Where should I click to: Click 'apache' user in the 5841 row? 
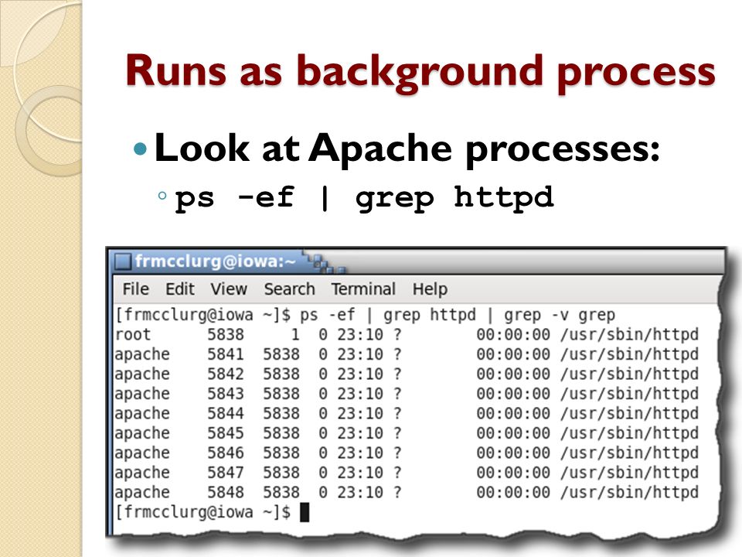tap(142, 355)
